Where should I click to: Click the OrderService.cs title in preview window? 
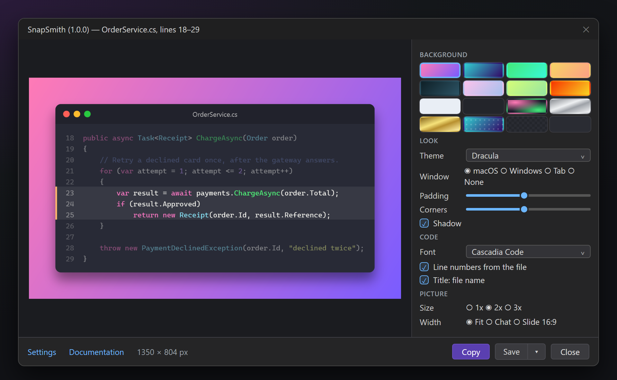tap(215, 115)
